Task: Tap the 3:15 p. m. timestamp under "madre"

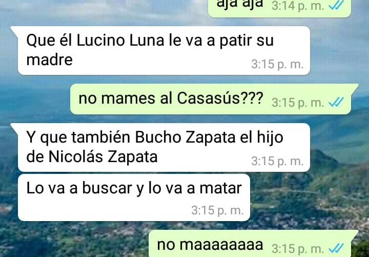Action: coord(277,64)
